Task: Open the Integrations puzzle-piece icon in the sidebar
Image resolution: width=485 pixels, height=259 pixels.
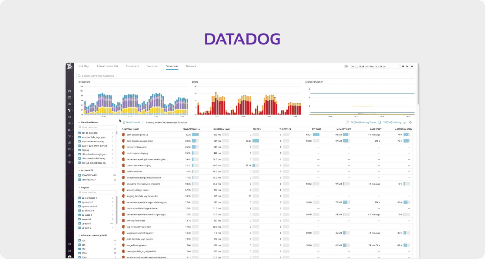Action: 70,130
